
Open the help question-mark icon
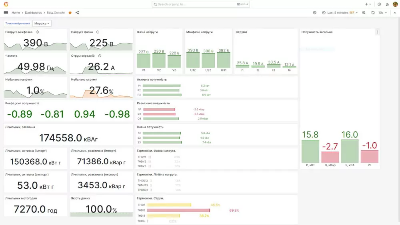[379, 4]
